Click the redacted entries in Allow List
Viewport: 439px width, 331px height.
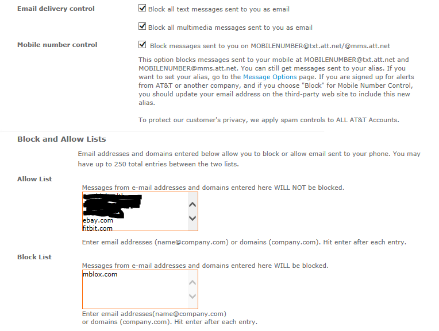click(112, 206)
